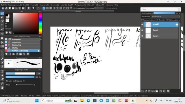Screen dimensions: 185x104
Task: Select the Размытие brush
Action: [22, 45]
